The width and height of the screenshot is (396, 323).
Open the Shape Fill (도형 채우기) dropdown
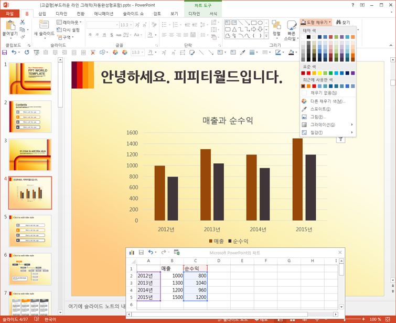coord(316,22)
